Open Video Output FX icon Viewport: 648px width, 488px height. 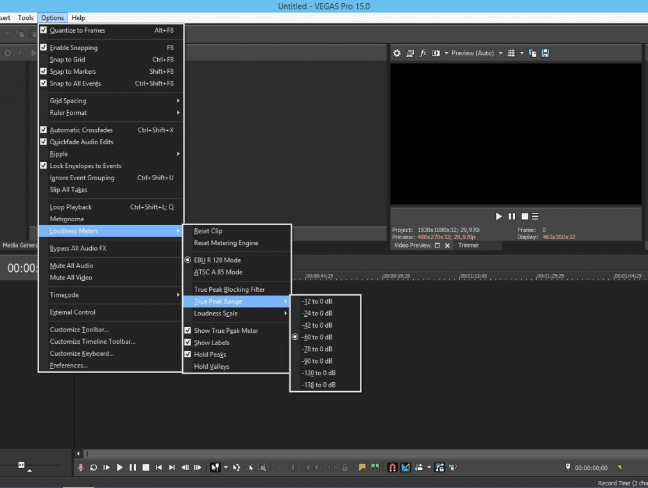point(423,53)
